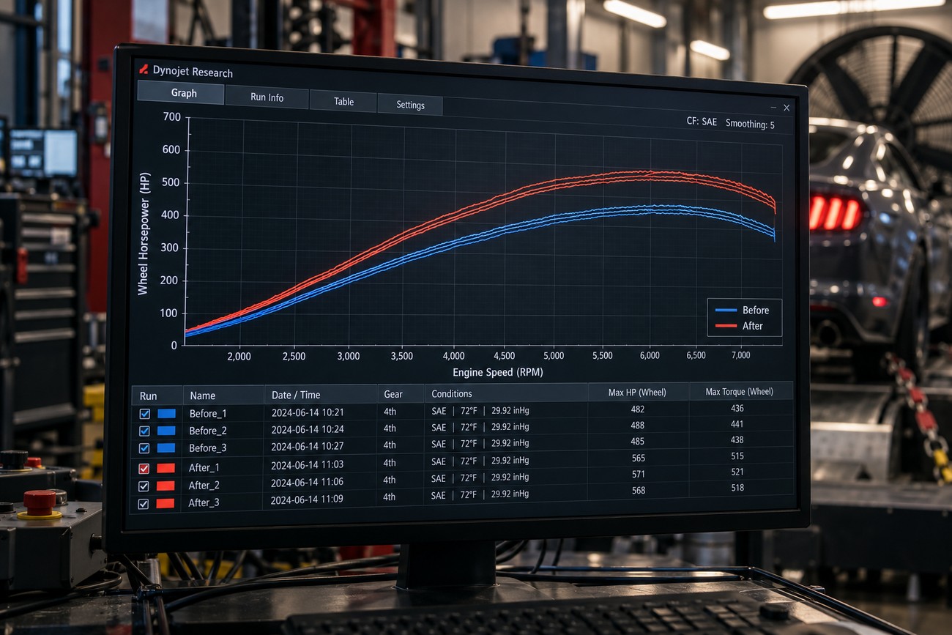The width and height of the screenshot is (952, 635).
Task: Click the Smoothing: 5 setting label
Action: point(750,124)
